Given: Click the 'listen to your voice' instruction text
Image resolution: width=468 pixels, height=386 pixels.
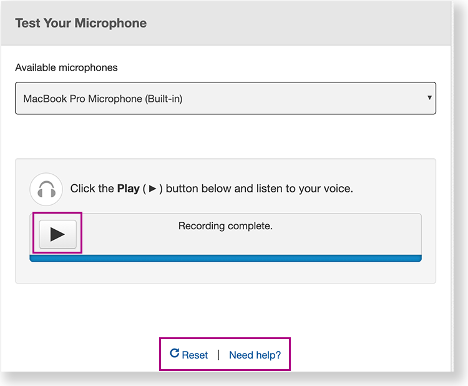Looking at the screenshot, I should click(305, 189).
